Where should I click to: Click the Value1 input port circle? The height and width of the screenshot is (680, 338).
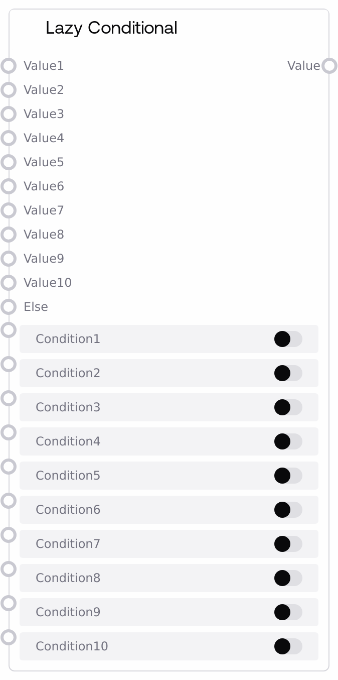9,66
